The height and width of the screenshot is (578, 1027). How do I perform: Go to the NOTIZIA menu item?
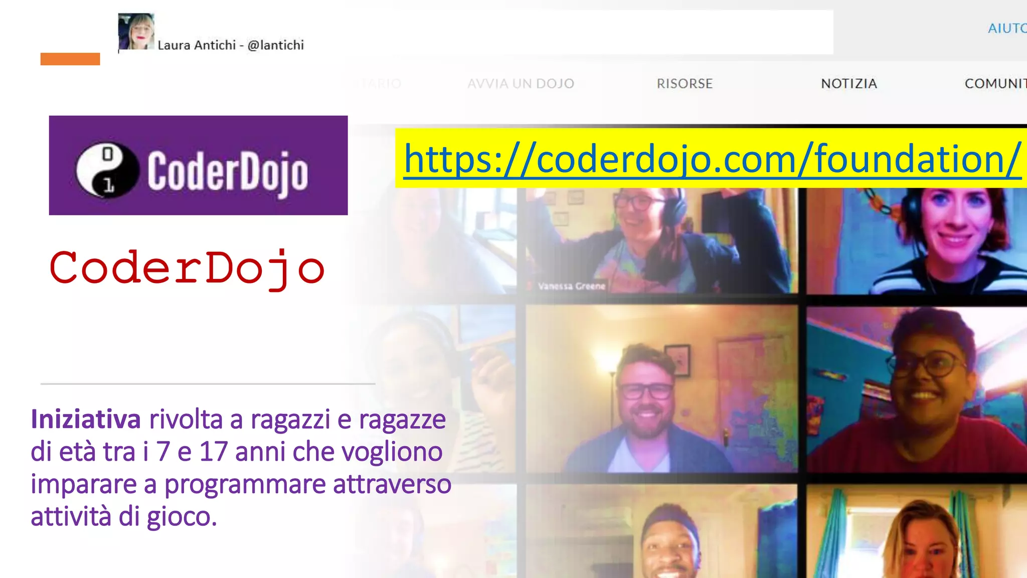[x=848, y=83]
